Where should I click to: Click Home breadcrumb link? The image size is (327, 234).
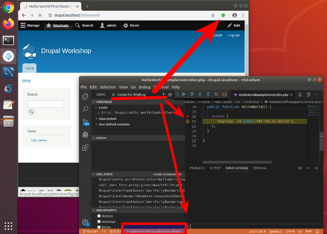[x=26, y=81]
